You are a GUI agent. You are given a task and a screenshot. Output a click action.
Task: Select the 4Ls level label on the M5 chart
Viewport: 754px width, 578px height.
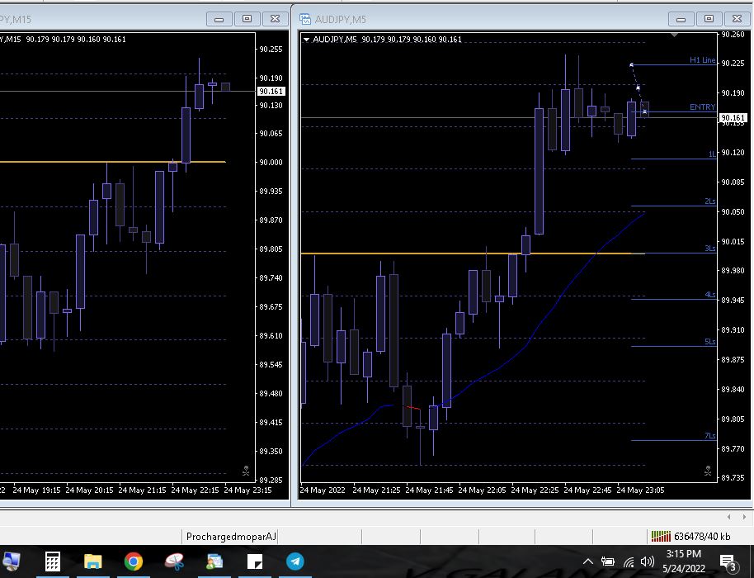710,295
